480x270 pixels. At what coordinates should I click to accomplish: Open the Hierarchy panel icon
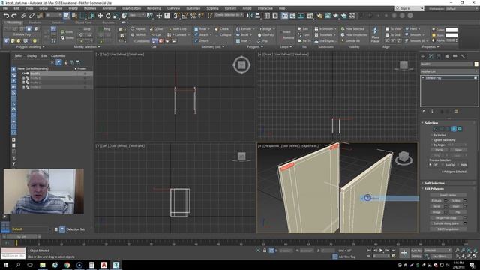click(x=439, y=56)
